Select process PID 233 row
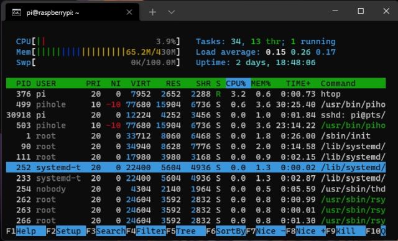The height and width of the screenshot is (241, 398). [196, 178]
